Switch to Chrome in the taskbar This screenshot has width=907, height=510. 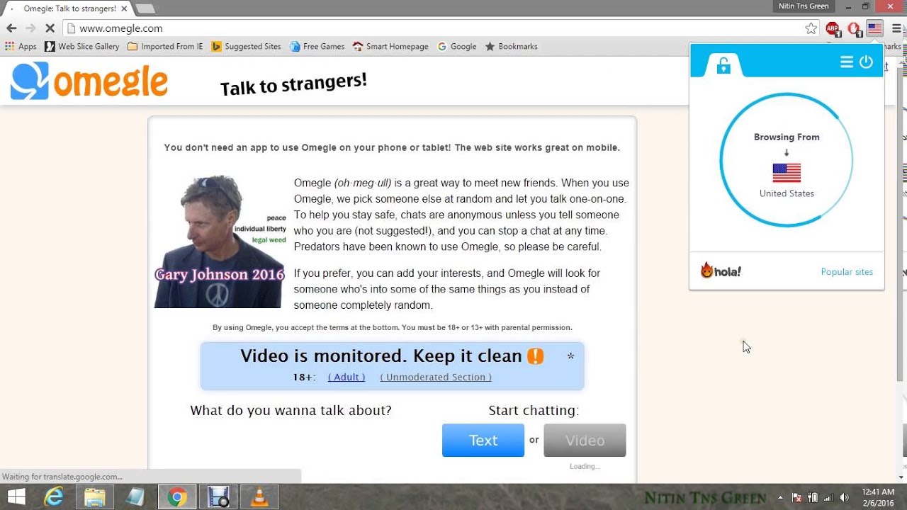(177, 497)
